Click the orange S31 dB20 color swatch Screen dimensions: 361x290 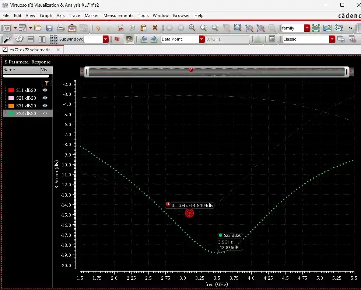11,106
